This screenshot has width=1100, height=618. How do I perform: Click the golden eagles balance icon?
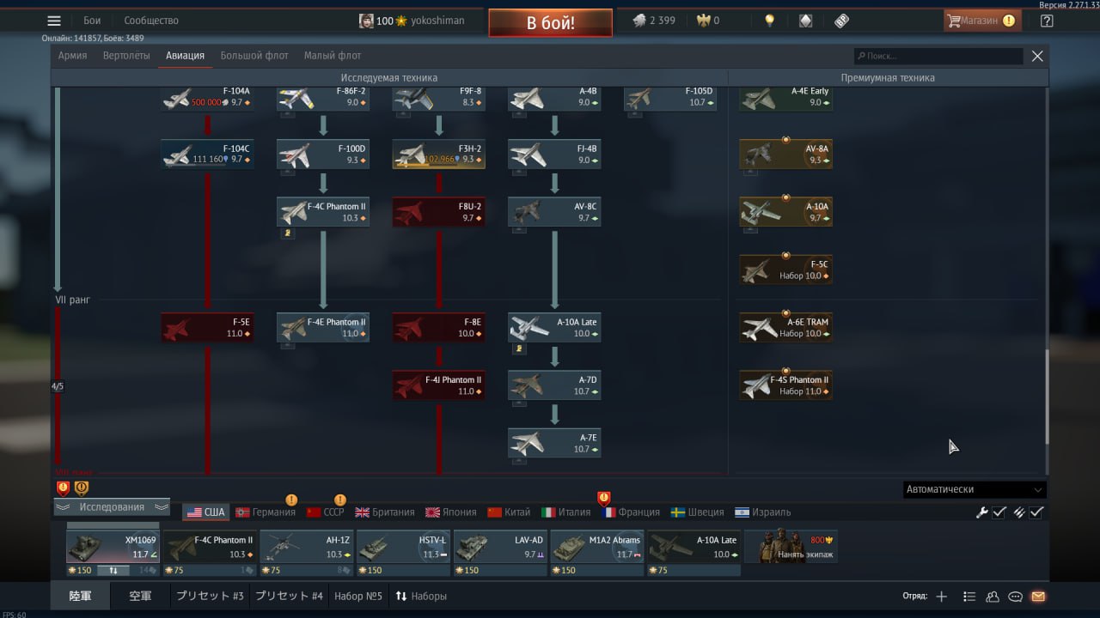(x=703, y=21)
